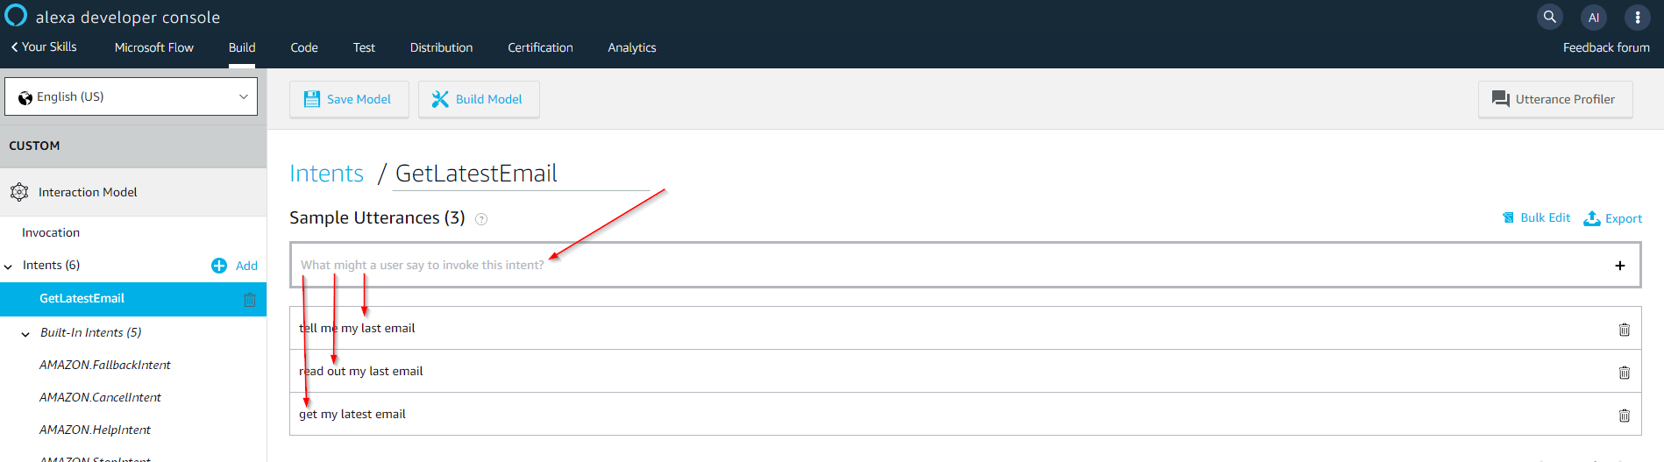Click the AI user avatar icon
The width and height of the screenshot is (1664, 462).
coord(1594,17)
